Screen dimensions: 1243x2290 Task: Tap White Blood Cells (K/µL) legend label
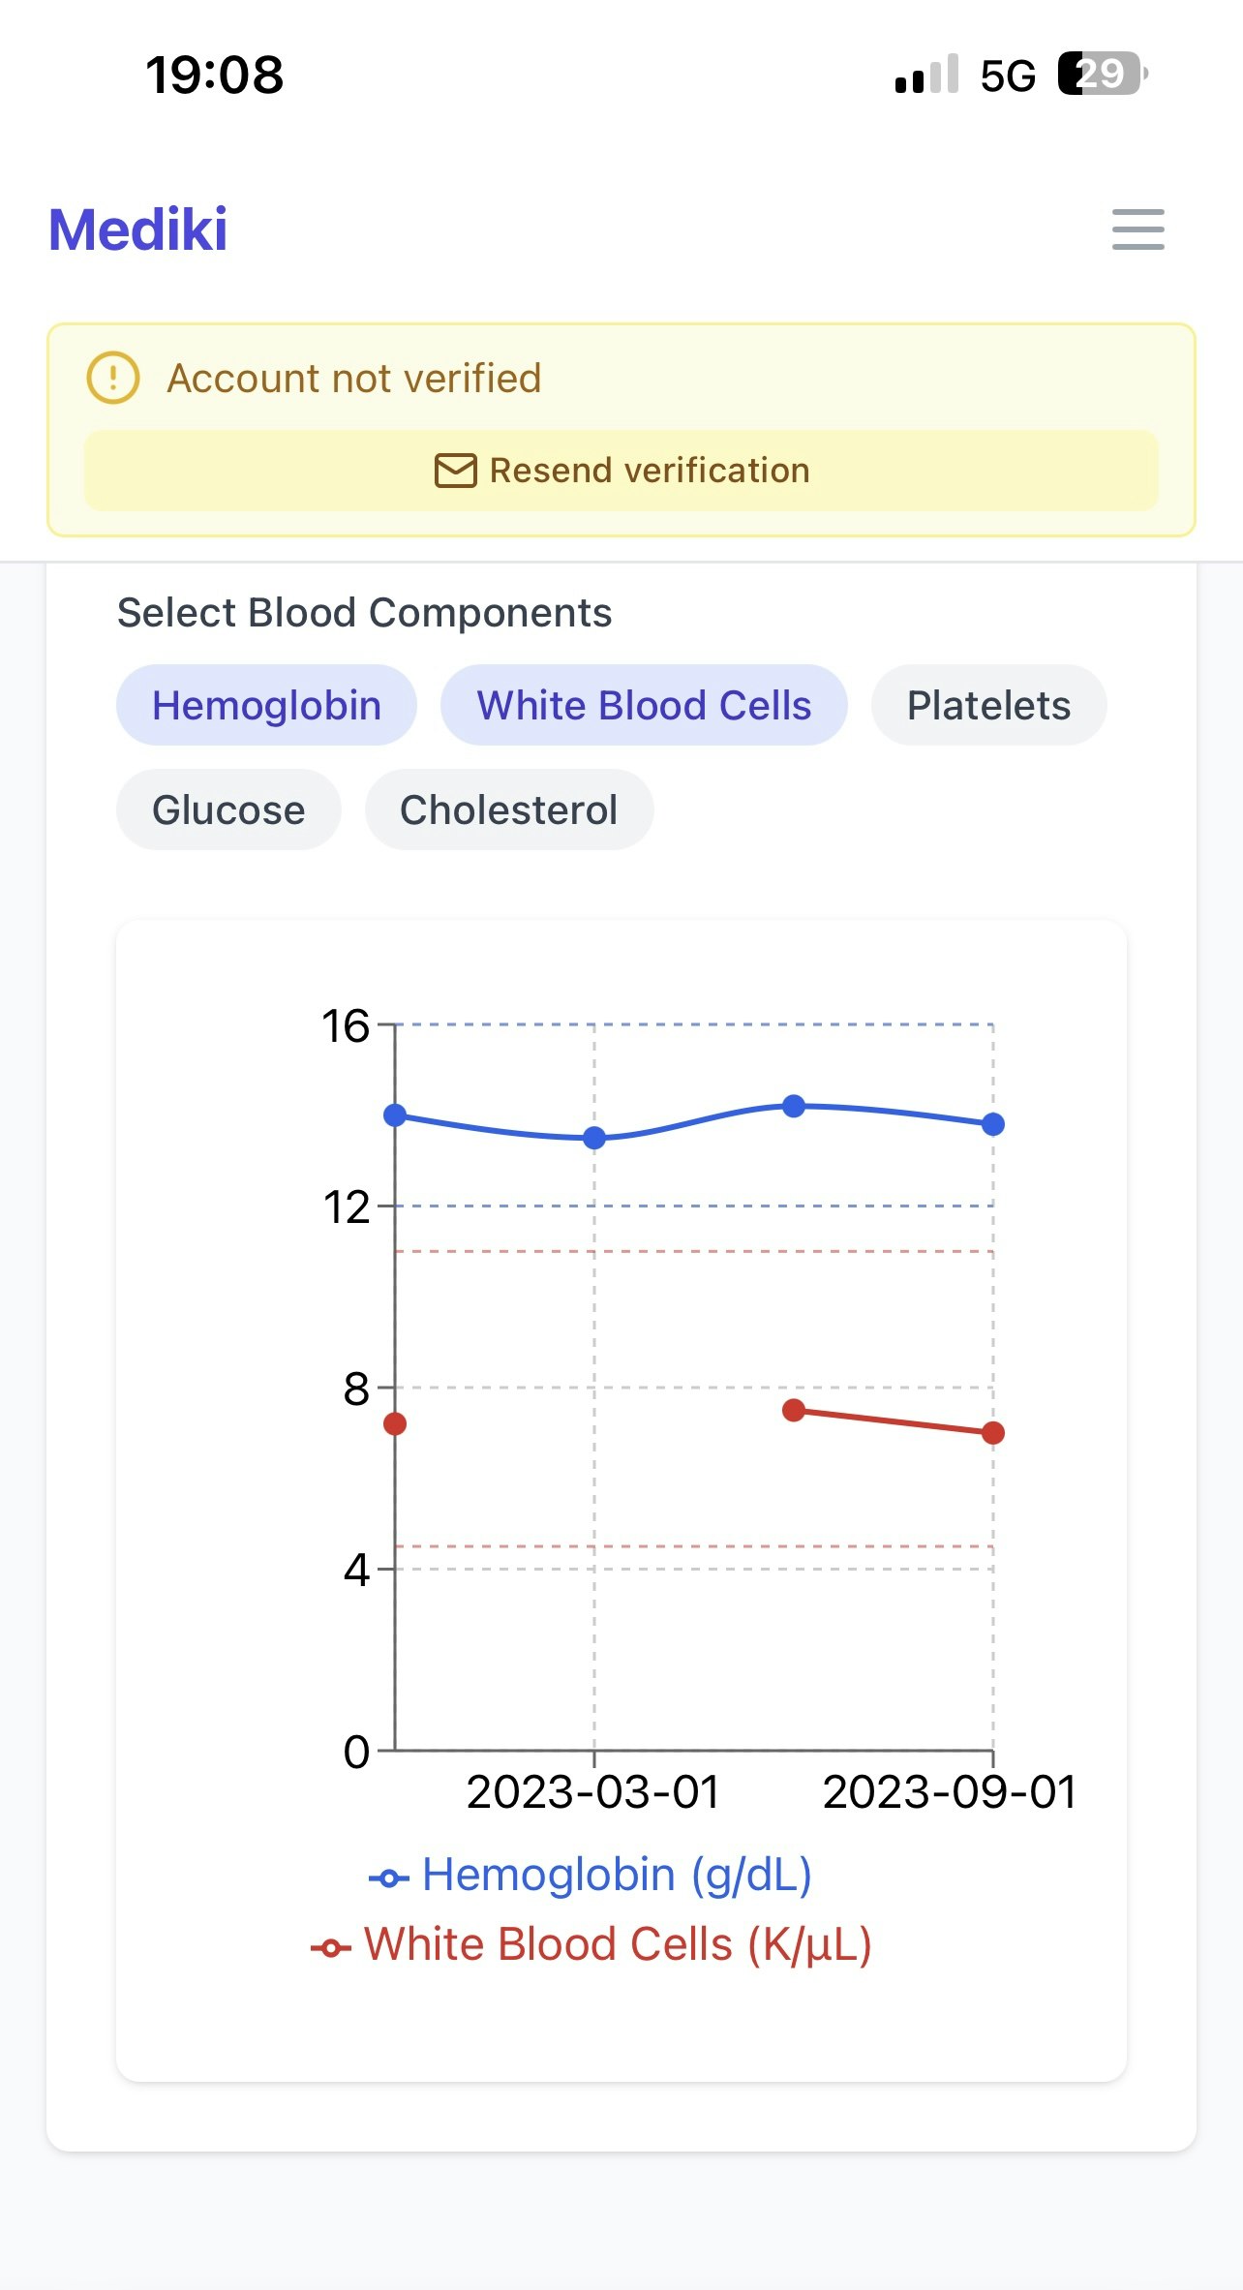tap(618, 1944)
